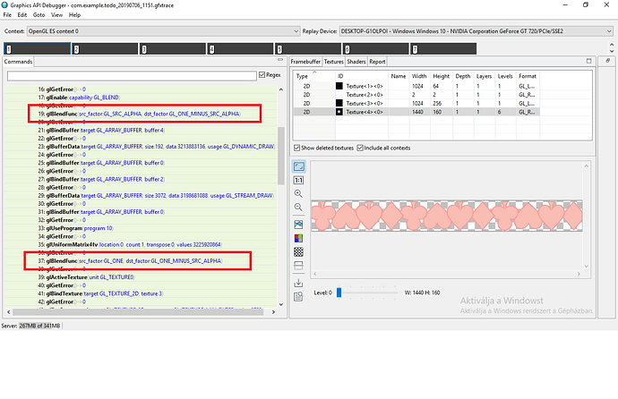Click the save image download icon
The height and width of the screenshot is (399, 618).
point(298,284)
